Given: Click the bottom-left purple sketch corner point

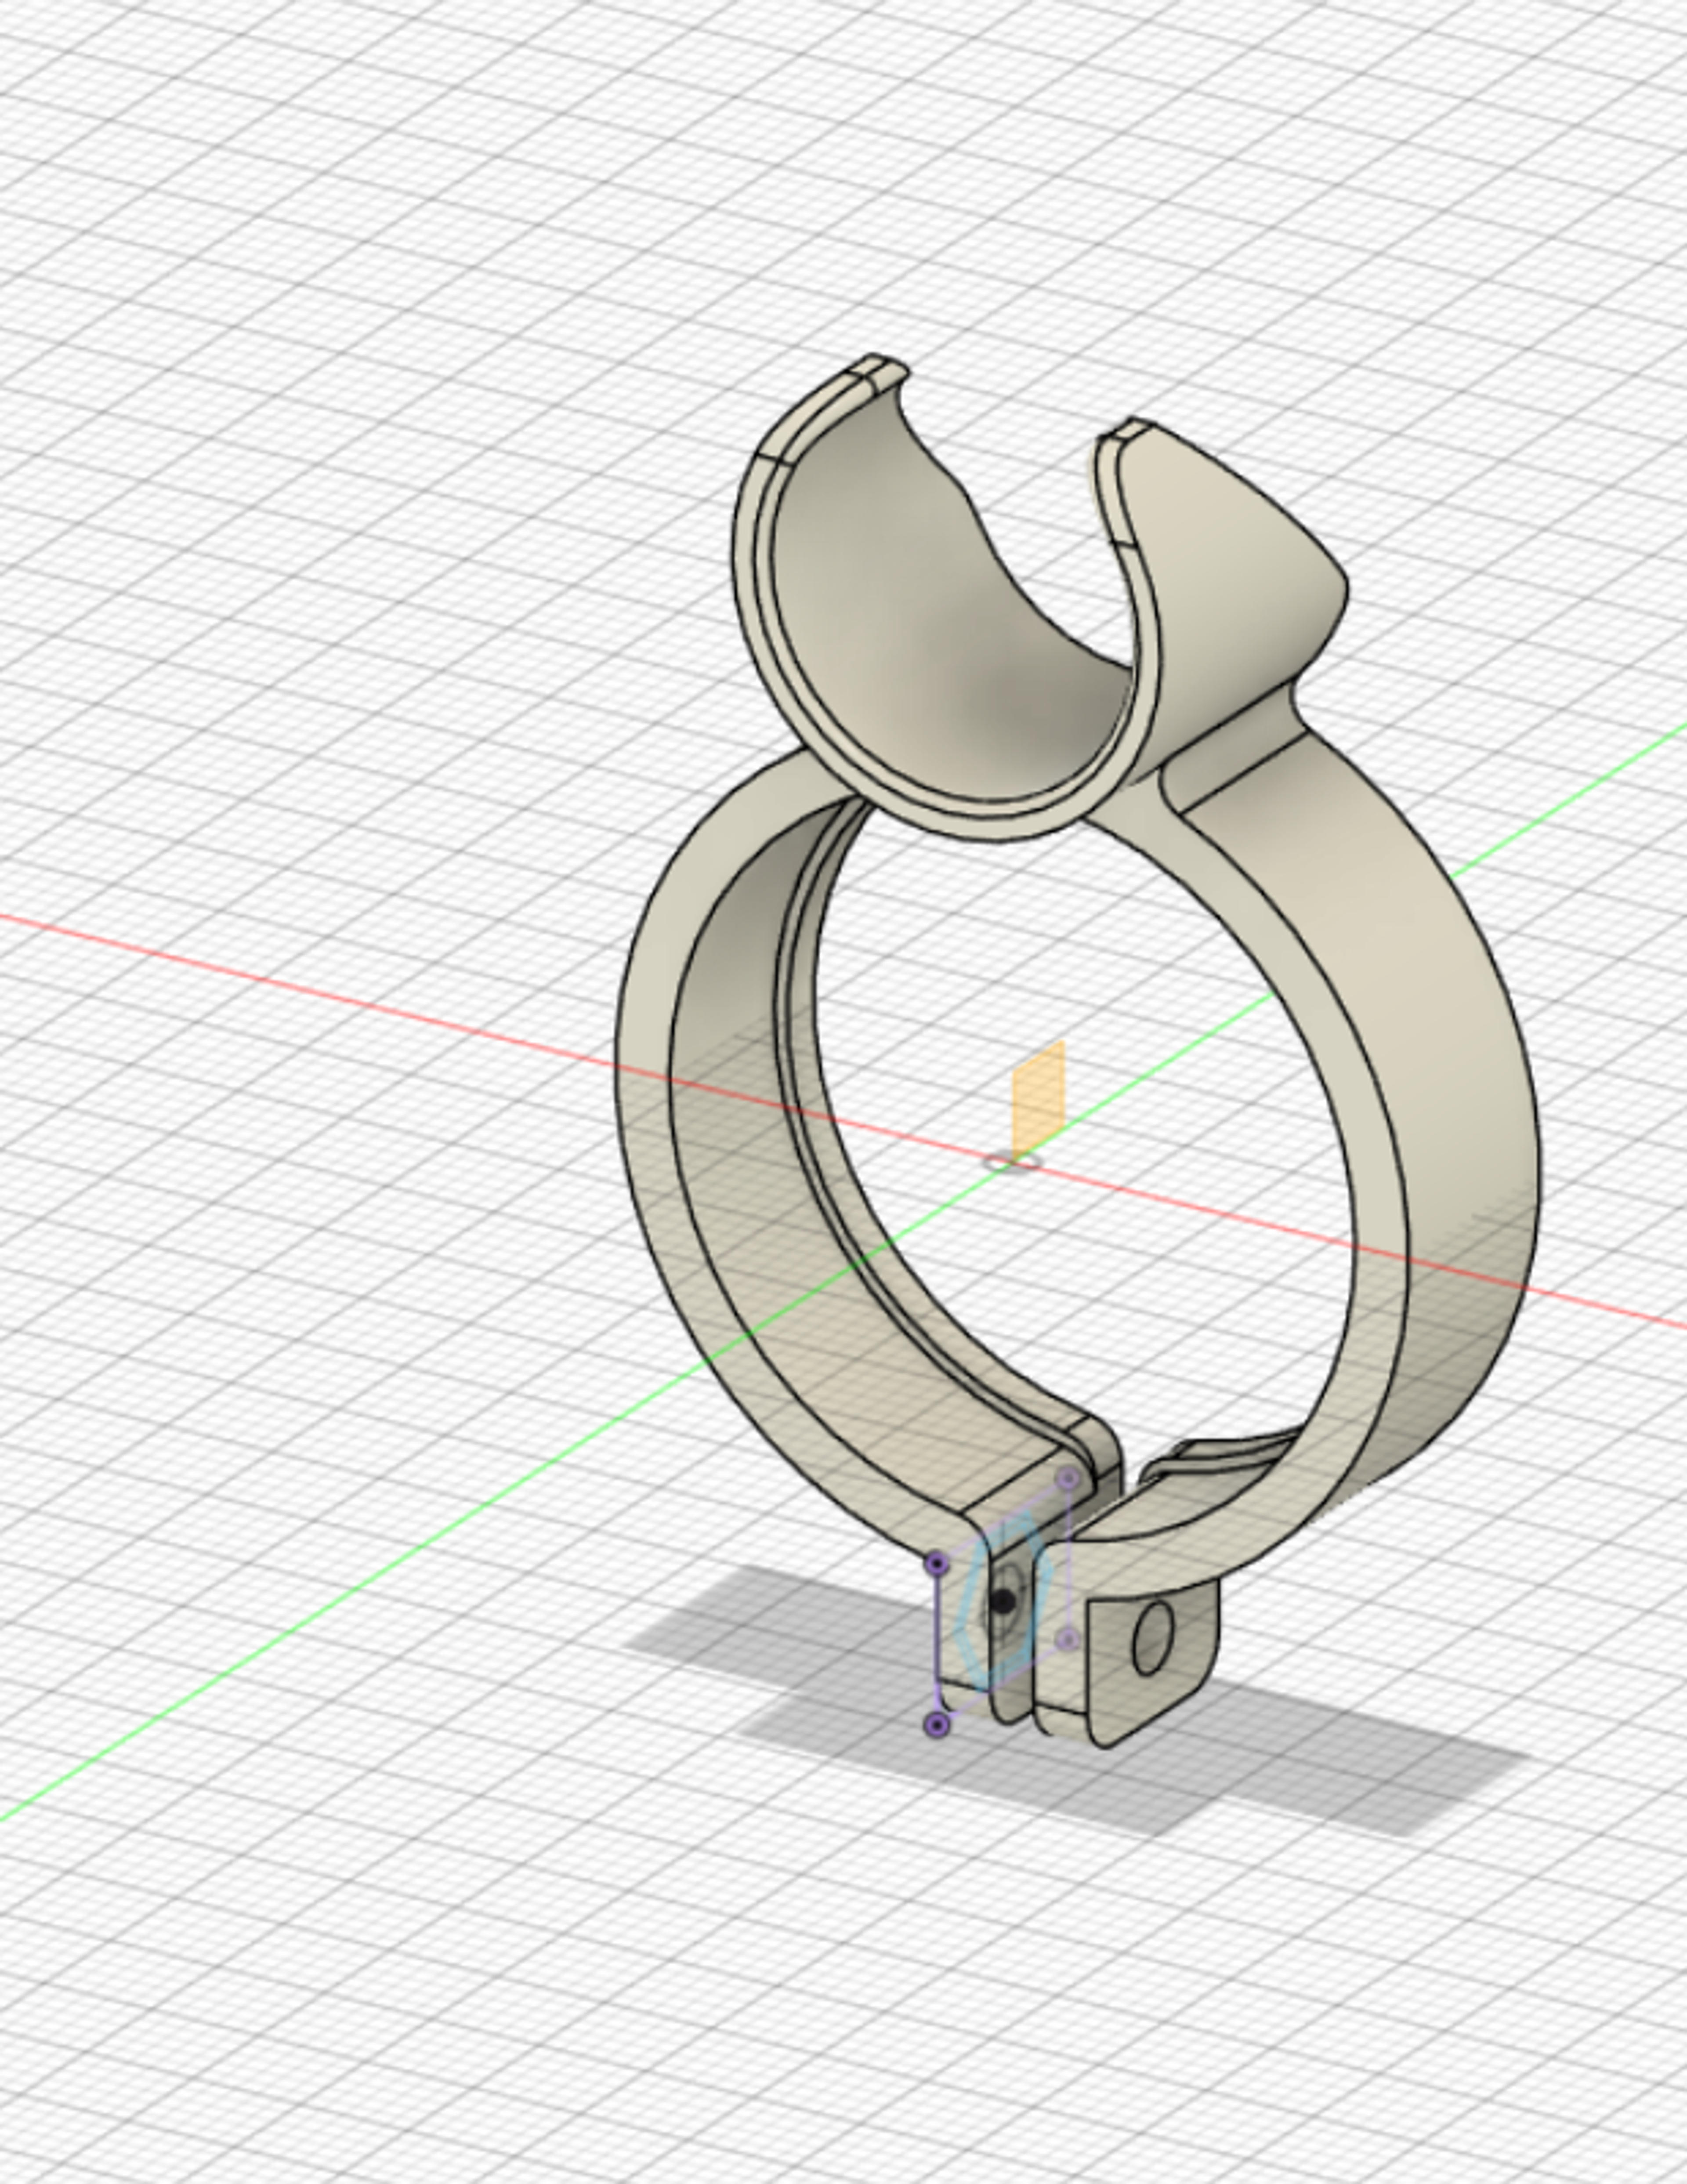Looking at the screenshot, I should pos(936,1724).
